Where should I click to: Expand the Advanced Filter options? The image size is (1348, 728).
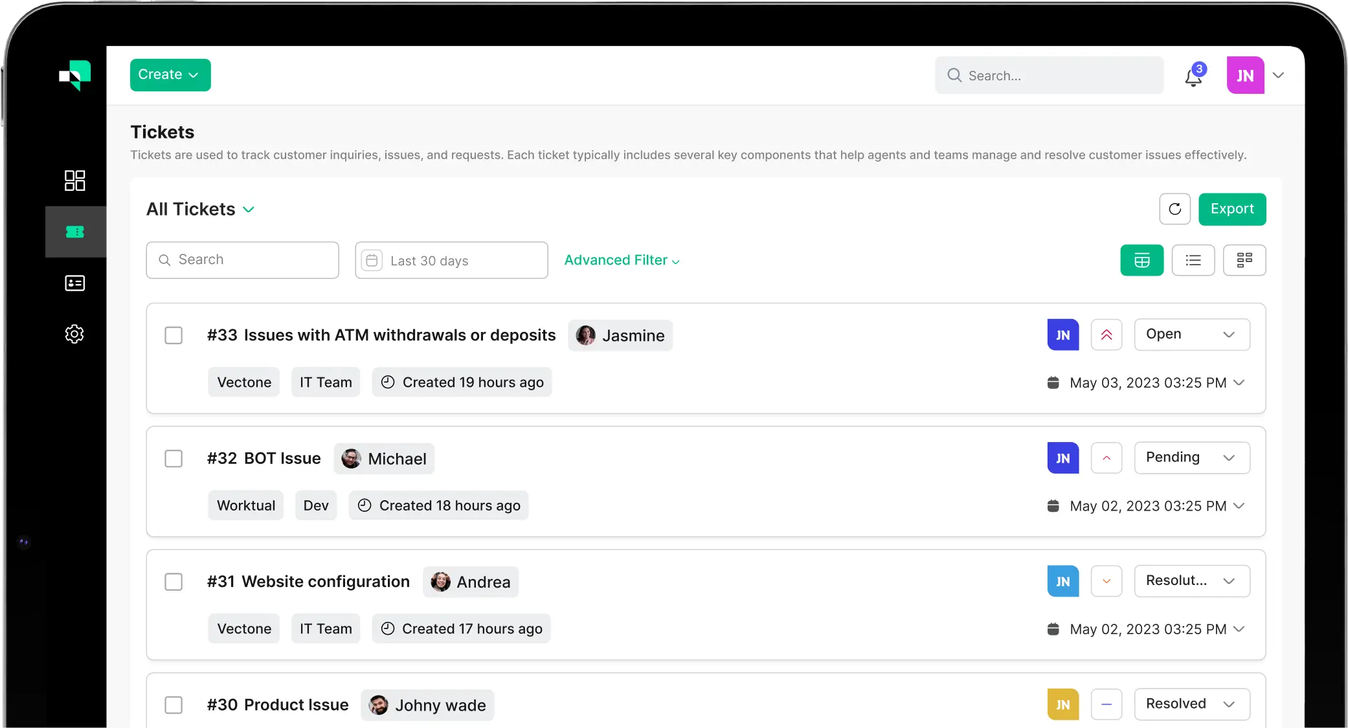click(622, 260)
